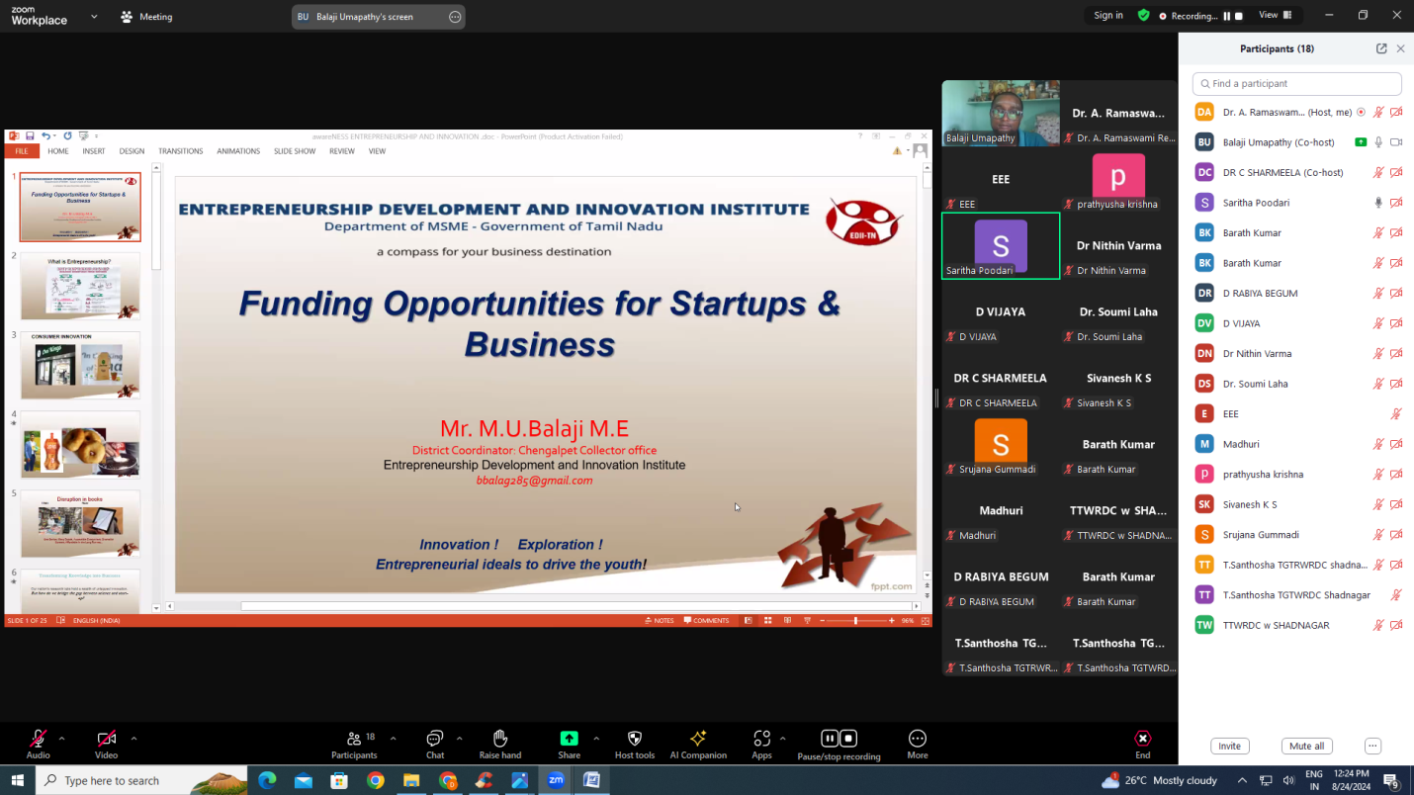Open the HOME ribbon tab
The width and height of the screenshot is (1414, 795).
coord(58,151)
